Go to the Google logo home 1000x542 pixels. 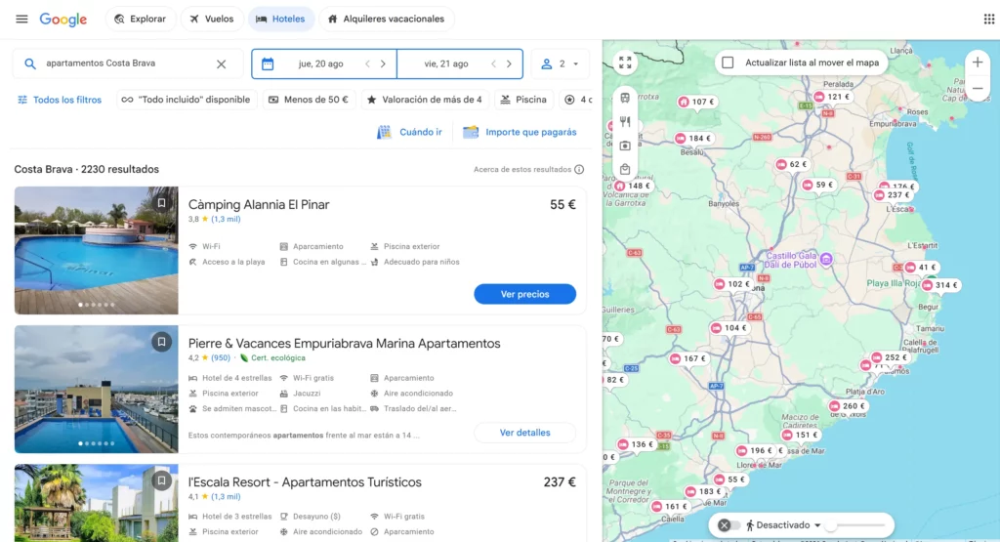(63, 20)
